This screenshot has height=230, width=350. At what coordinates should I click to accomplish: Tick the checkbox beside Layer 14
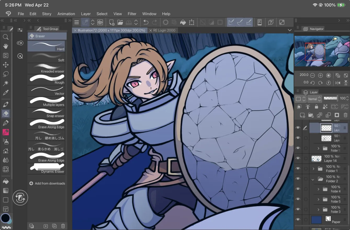(306, 158)
